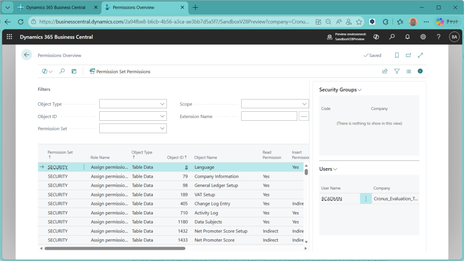Click the back arrow beside Permissions Overview
464x261 pixels.
(x=27, y=55)
